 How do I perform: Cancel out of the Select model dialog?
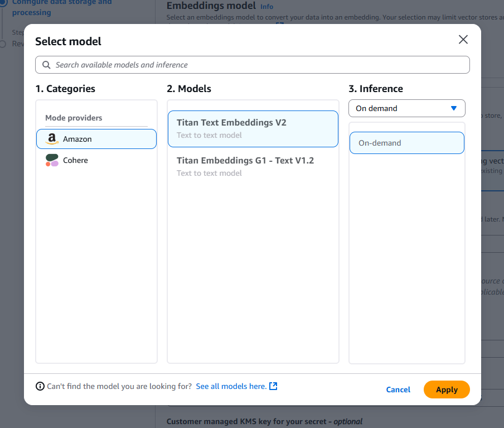[398, 389]
